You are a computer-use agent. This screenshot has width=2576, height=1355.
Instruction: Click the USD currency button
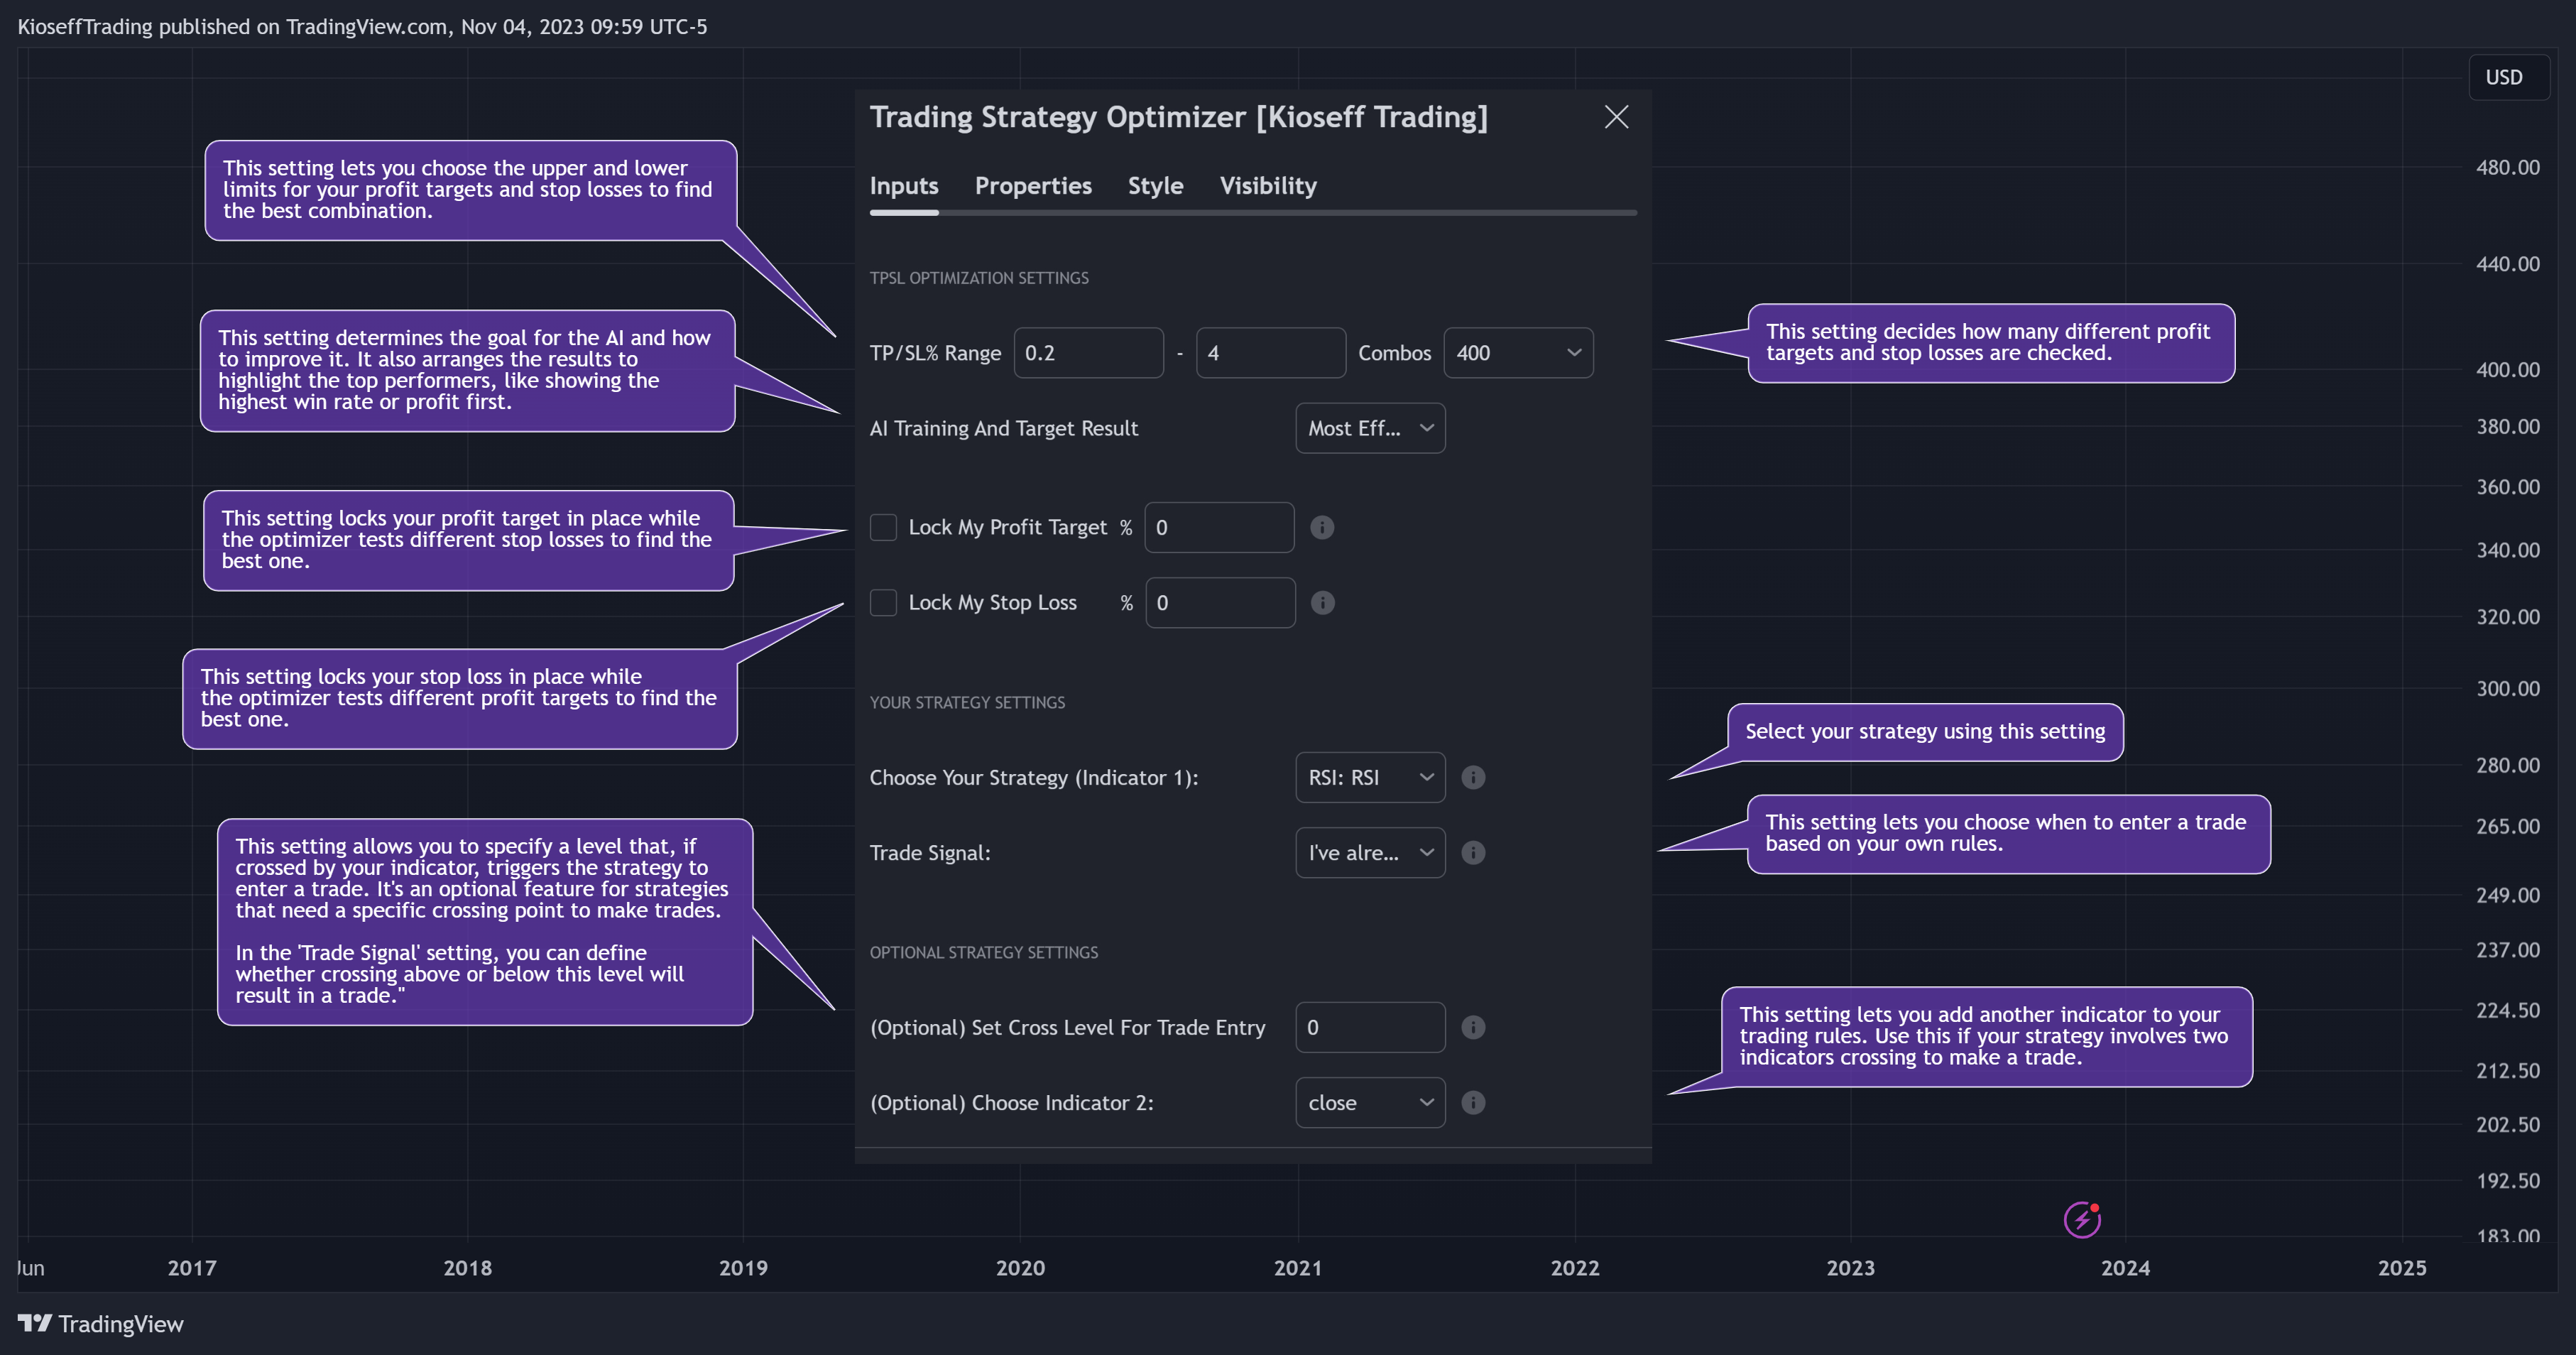pyautogui.click(x=2508, y=77)
